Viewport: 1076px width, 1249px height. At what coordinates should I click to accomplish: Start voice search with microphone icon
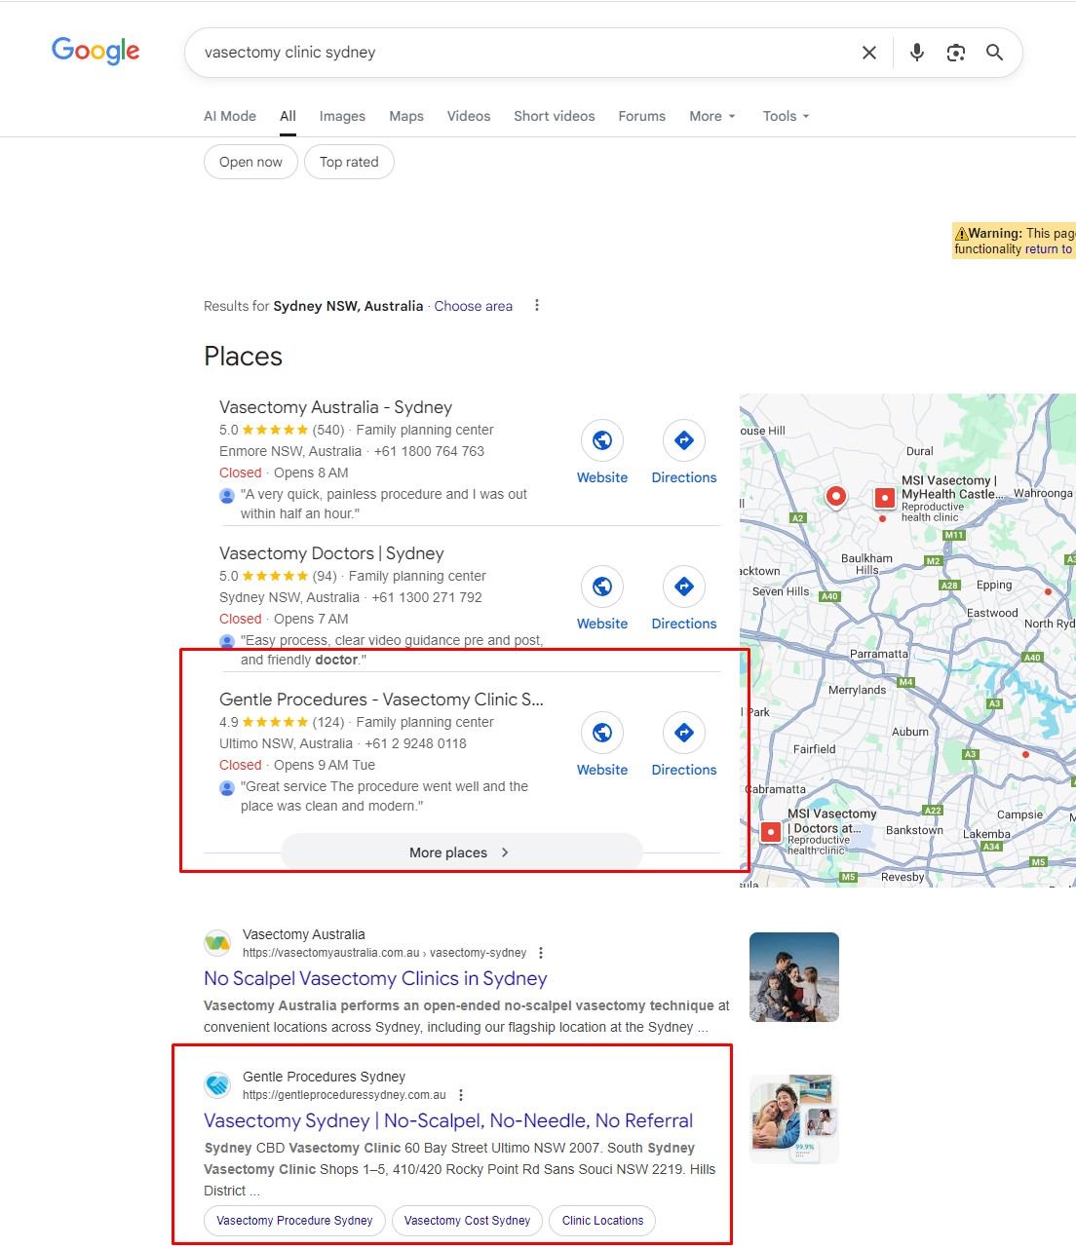coord(916,53)
